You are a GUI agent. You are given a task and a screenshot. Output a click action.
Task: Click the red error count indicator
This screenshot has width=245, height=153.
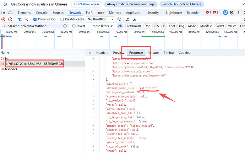coord(208,12)
